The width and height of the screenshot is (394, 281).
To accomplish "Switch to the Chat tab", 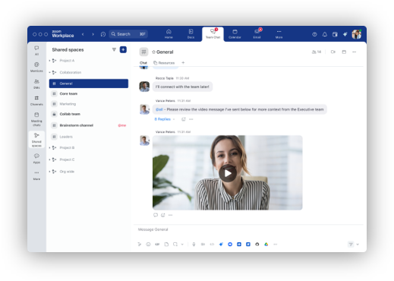I will [x=143, y=63].
